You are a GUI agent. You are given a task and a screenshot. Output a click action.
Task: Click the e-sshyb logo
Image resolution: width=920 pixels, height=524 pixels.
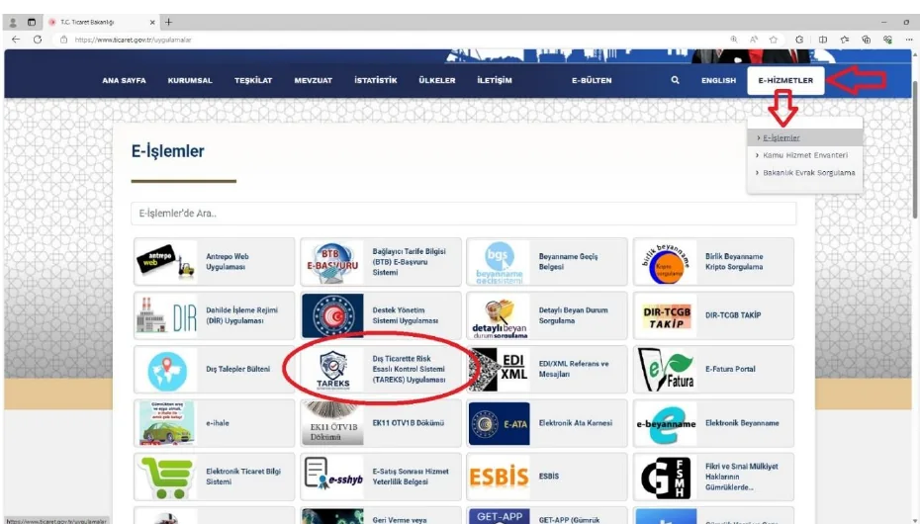pos(332,476)
